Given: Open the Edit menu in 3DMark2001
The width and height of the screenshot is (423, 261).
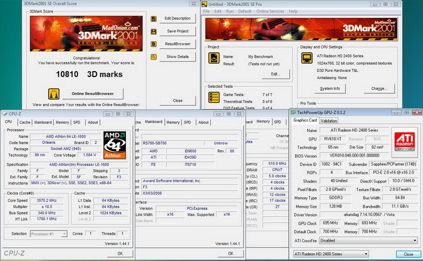Looking at the screenshot, I should [x=218, y=11].
